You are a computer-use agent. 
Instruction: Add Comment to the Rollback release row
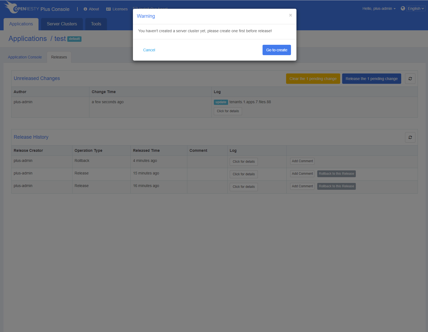click(x=302, y=161)
